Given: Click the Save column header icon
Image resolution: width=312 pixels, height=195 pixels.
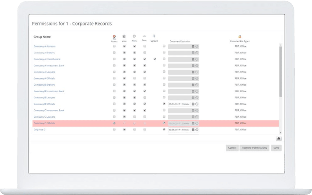Looking at the screenshot, I should pos(144,36).
